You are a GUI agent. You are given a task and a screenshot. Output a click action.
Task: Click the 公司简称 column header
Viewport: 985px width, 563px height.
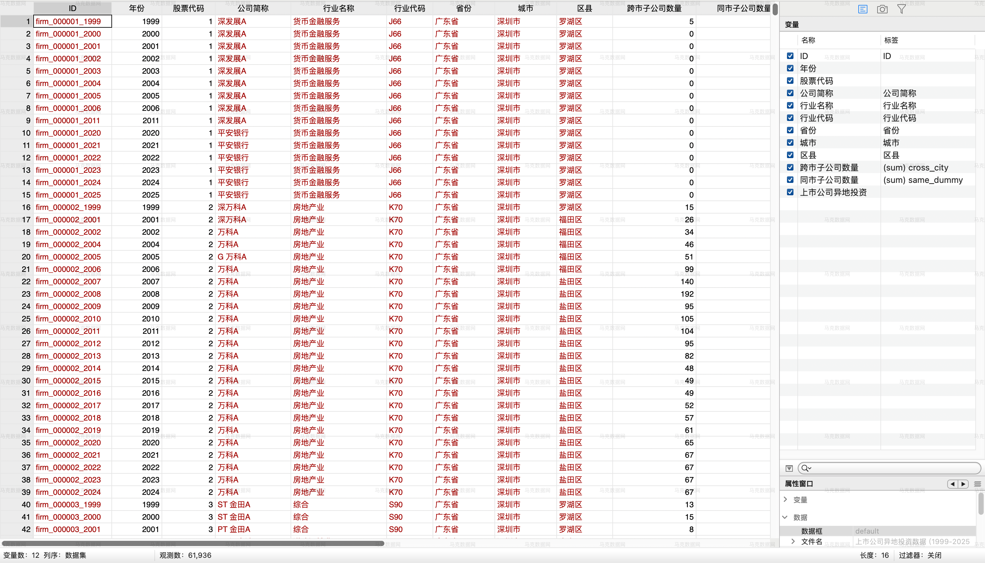(253, 8)
